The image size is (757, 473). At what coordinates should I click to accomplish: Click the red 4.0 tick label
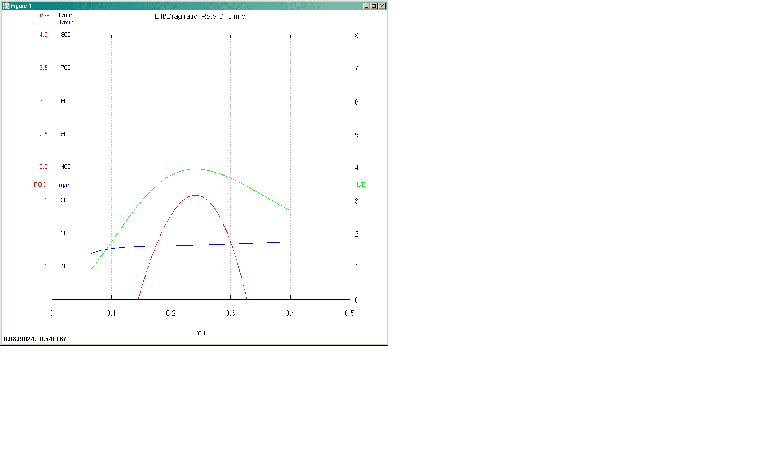pyautogui.click(x=43, y=35)
